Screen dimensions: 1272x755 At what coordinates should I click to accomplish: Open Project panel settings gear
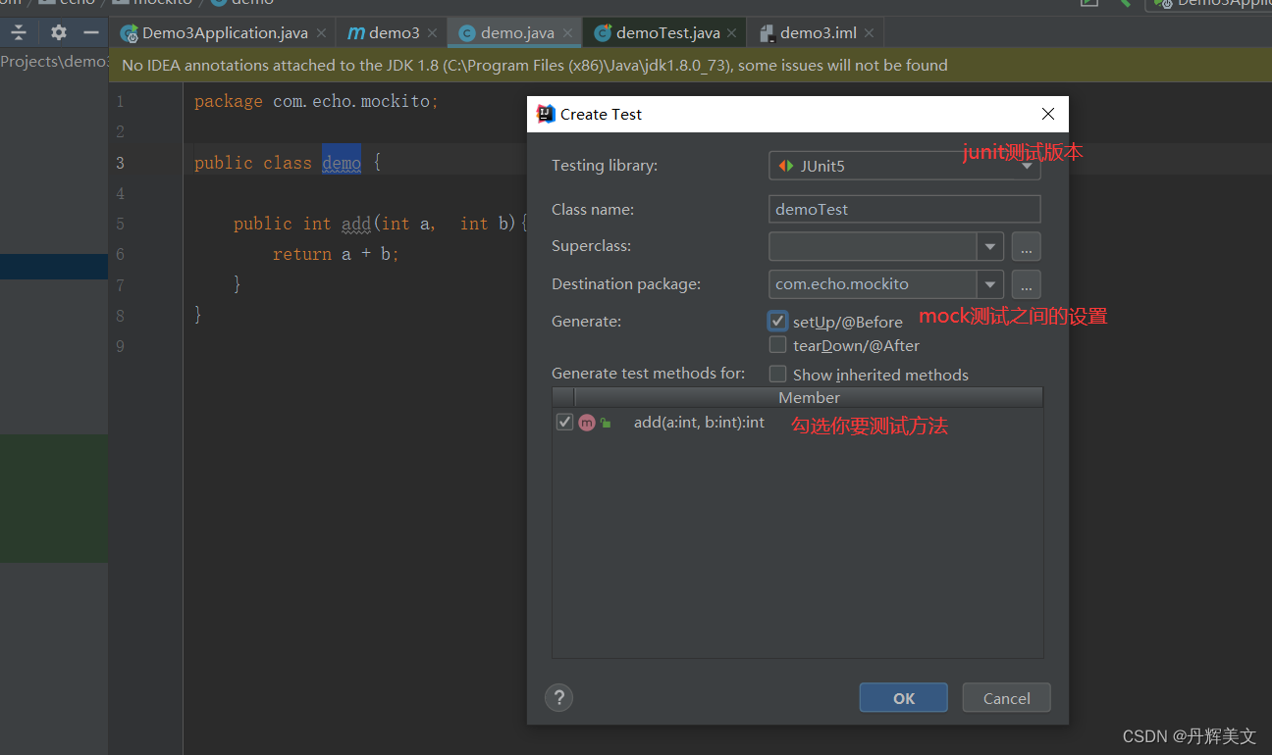click(x=58, y=32)
